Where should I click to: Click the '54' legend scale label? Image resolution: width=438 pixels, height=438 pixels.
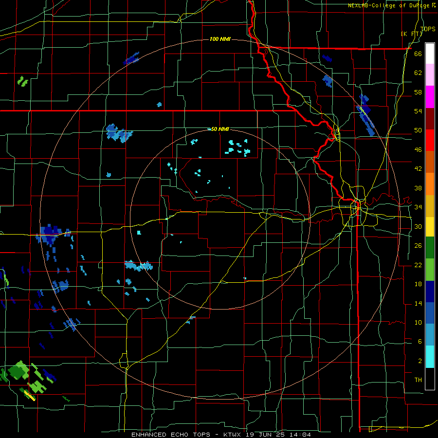(x=418, y=111)
